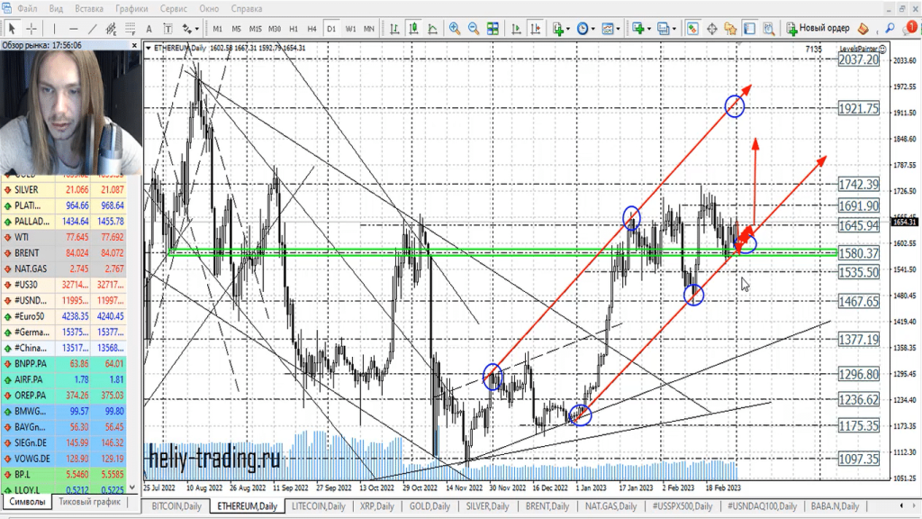The image size is (922, 519).
Task: Click the zoom in magnifier icon
Action: [x=455, y=28]
